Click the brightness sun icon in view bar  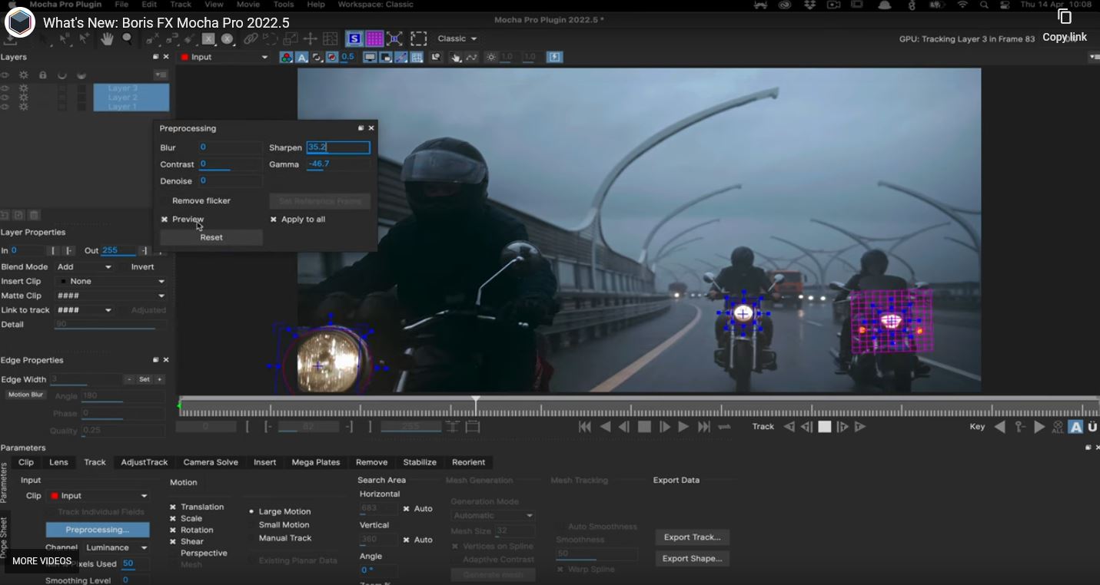[491, 58]
